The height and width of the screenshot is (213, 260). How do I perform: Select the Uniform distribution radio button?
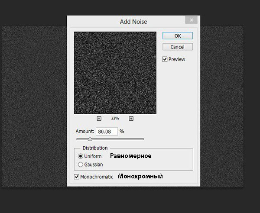tap(80, 156)
